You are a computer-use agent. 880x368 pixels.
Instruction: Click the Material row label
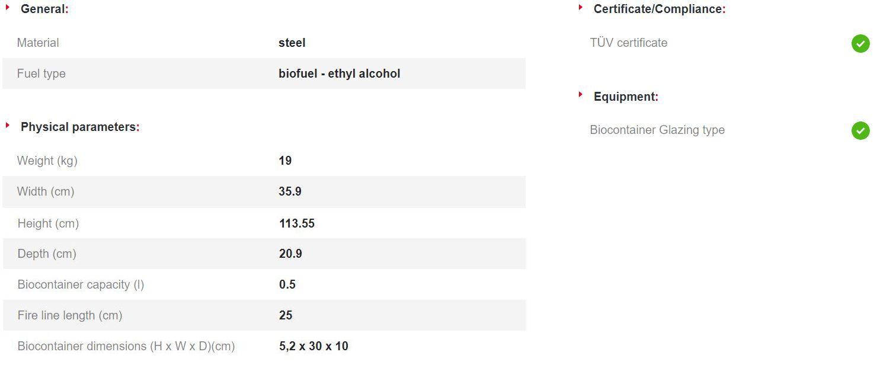[38, 43]
